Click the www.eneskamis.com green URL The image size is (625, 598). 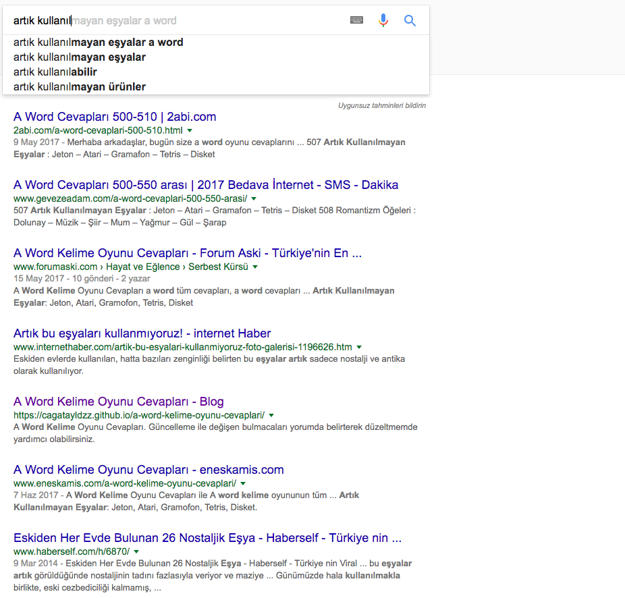pos(125,483)
